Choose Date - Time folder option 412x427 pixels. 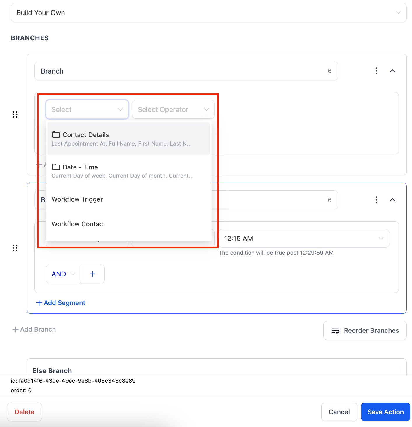(129, 171)
